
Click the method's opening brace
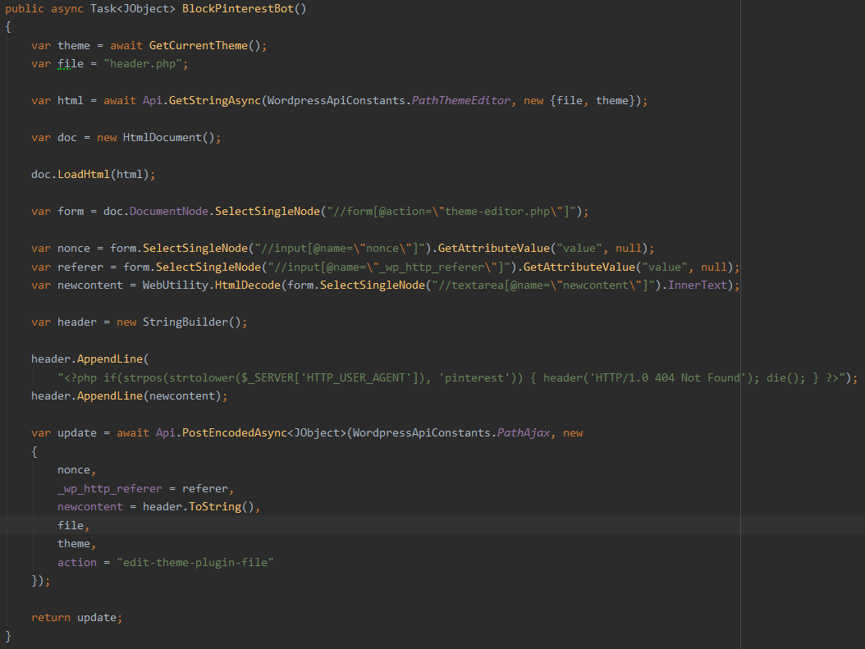pyautogui.click(x=7, y=27)
